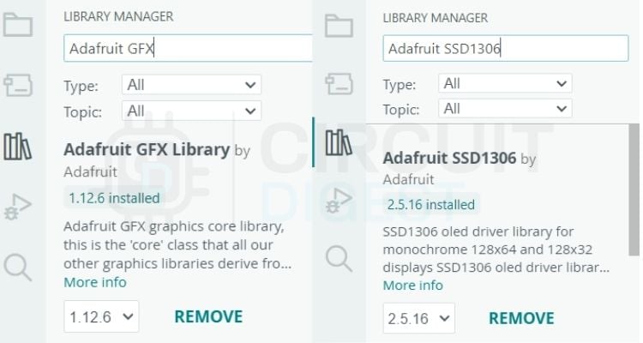The width and height of the screenshot is (643, 343).
Task: Click the SSD1306 oled driver description
Action: [x=496, y=250]
